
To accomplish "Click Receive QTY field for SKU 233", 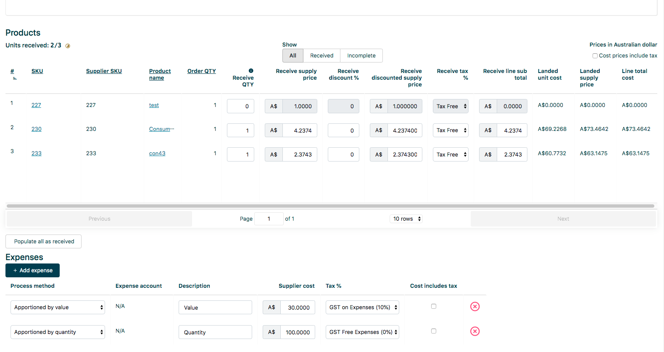I will pos(240,154).
